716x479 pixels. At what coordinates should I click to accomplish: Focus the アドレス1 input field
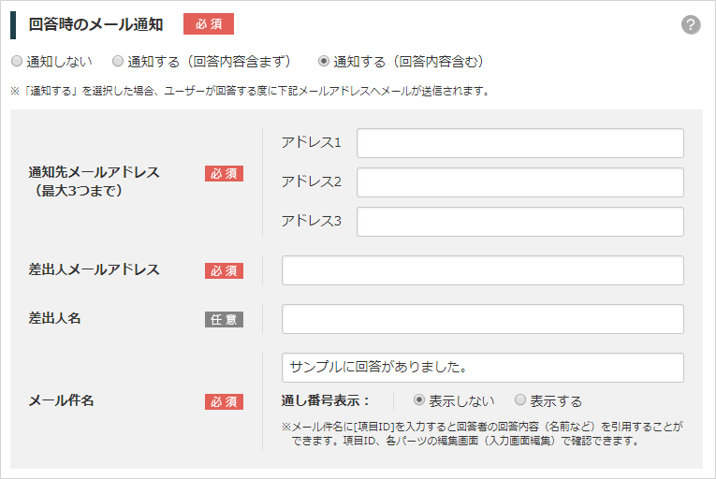pos(520,143)
